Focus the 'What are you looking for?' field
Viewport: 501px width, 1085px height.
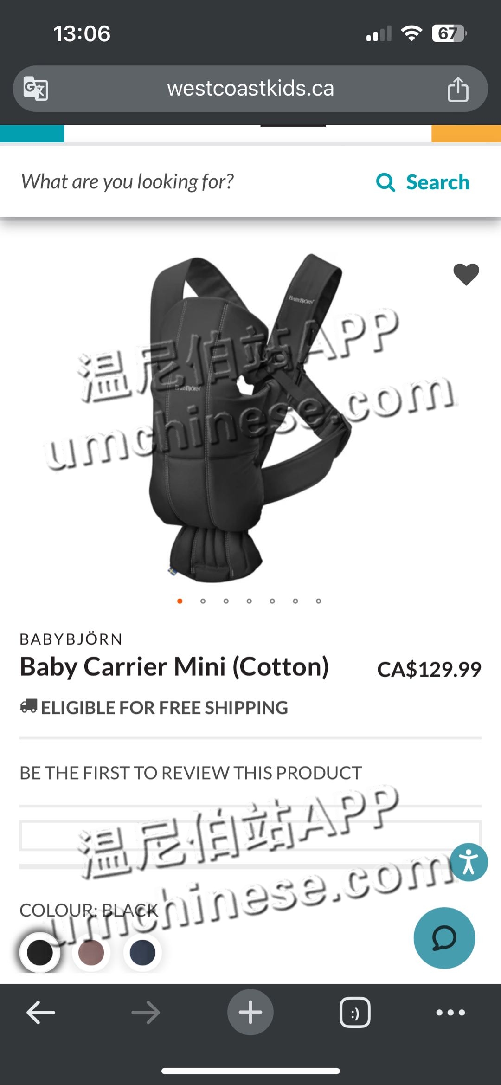186,182
